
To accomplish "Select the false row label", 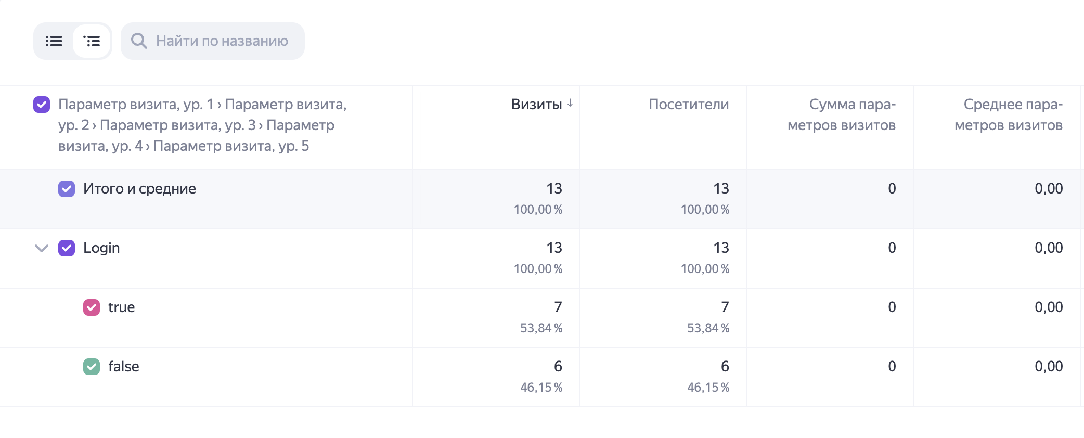I will pos(124,367).
